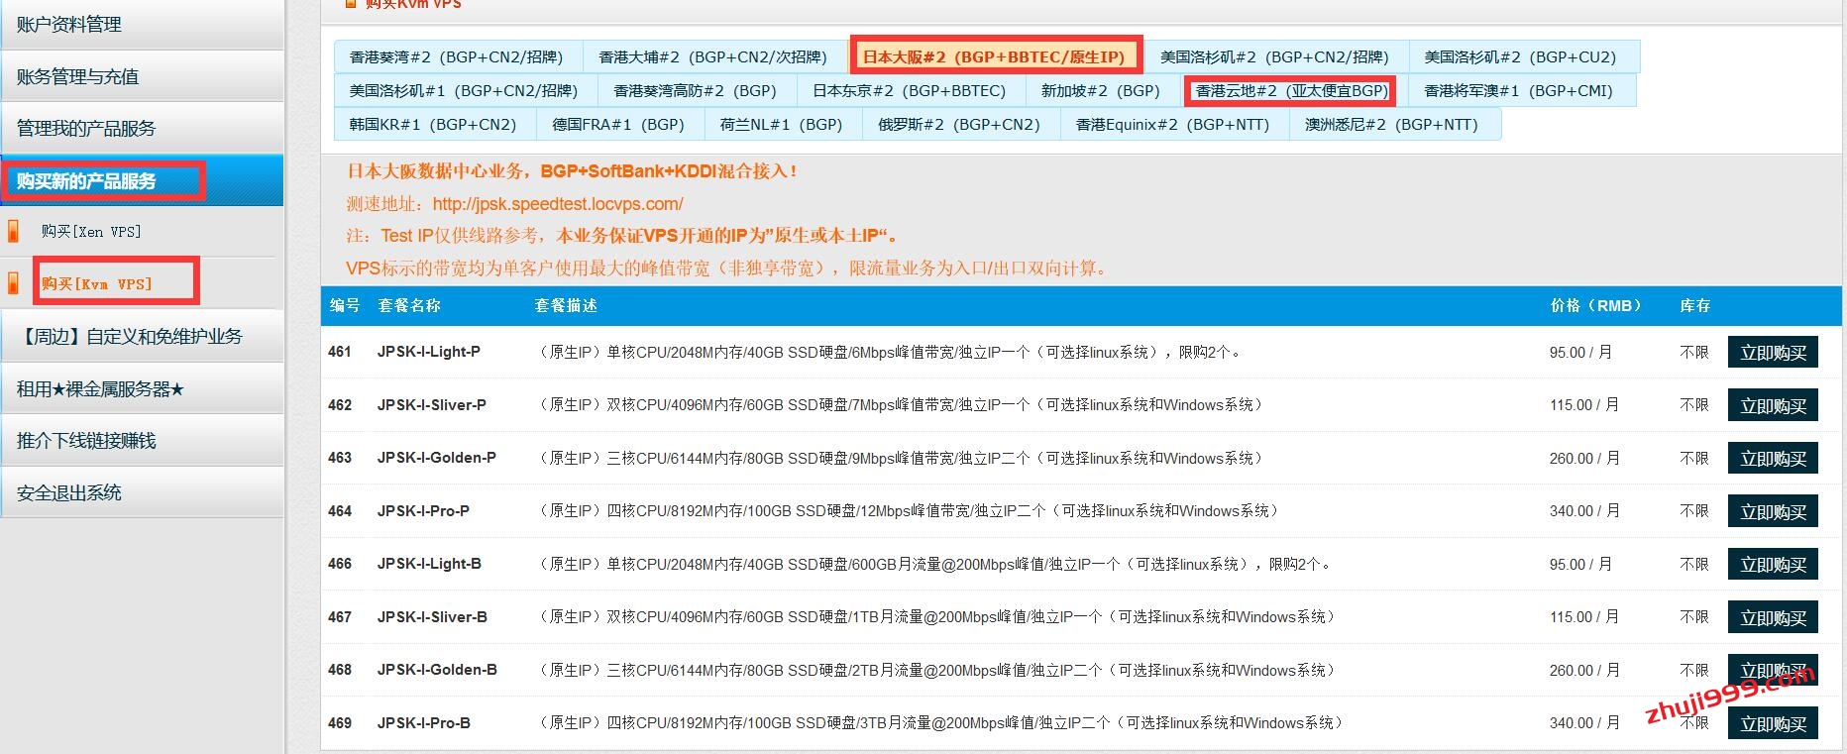Screen dimensions: 1847x754
Task: Open 管理我的产品服务 in sidebar
Action: click(x=86, y=129)
